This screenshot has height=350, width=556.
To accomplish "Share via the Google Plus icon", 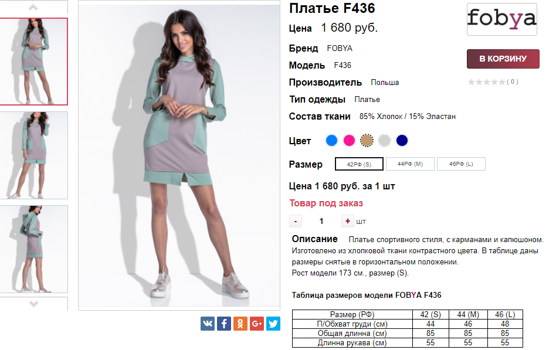I will (x=257, y=324).
